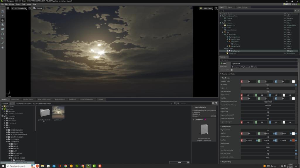Expand the SkyMaterial tree node
Viewport: 300px width, 168px height.
pos(227,51)
